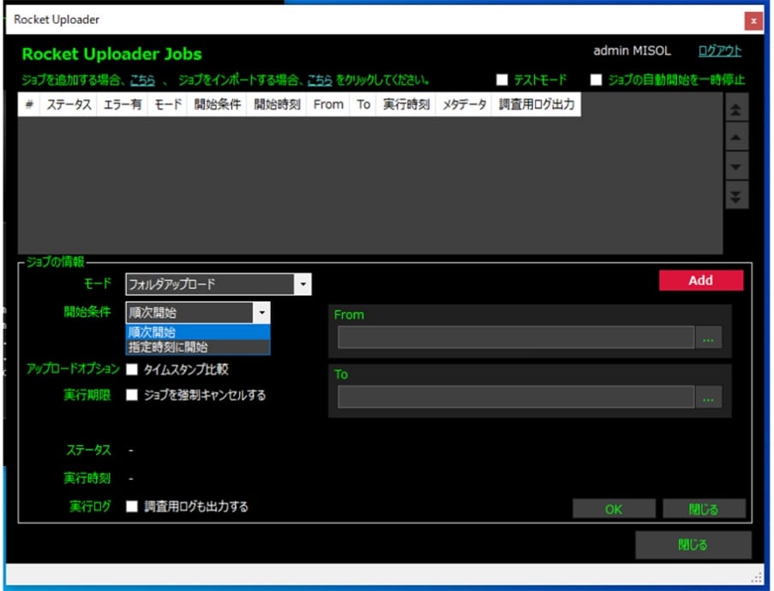This screenshot has height=591, width=774.
Task: Move job to bottom of list
Action: [735, 196]
